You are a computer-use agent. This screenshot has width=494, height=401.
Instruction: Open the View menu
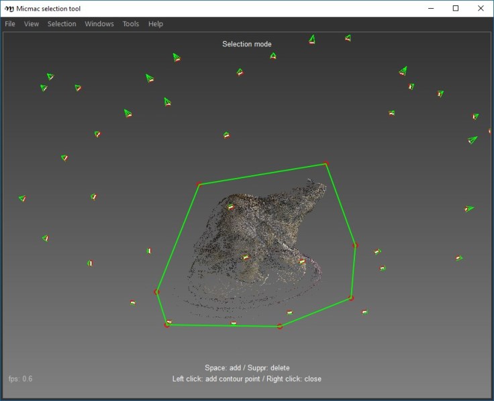click(x=32, y=24)
